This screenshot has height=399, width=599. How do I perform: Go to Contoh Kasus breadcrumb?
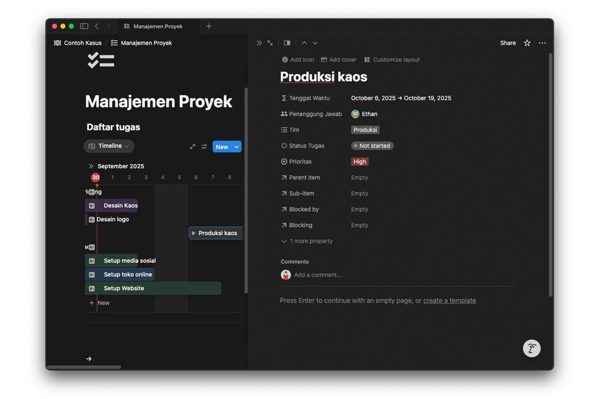pos(83,43)
